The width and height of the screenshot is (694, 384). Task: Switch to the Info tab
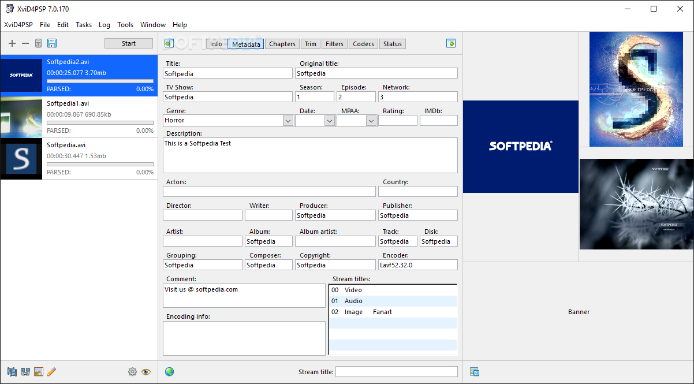click(217, 44)
